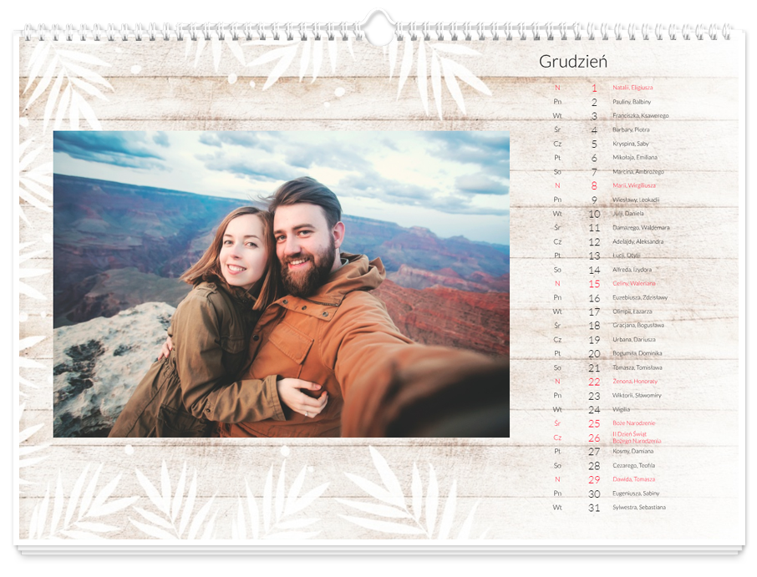Screen dimensions: 757x577
Task: Click the date number 10
Action: [594, 214]
